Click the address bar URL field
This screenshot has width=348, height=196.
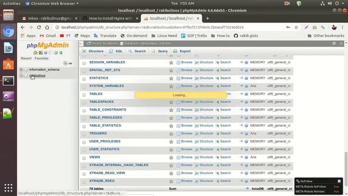tap(152, 27)
